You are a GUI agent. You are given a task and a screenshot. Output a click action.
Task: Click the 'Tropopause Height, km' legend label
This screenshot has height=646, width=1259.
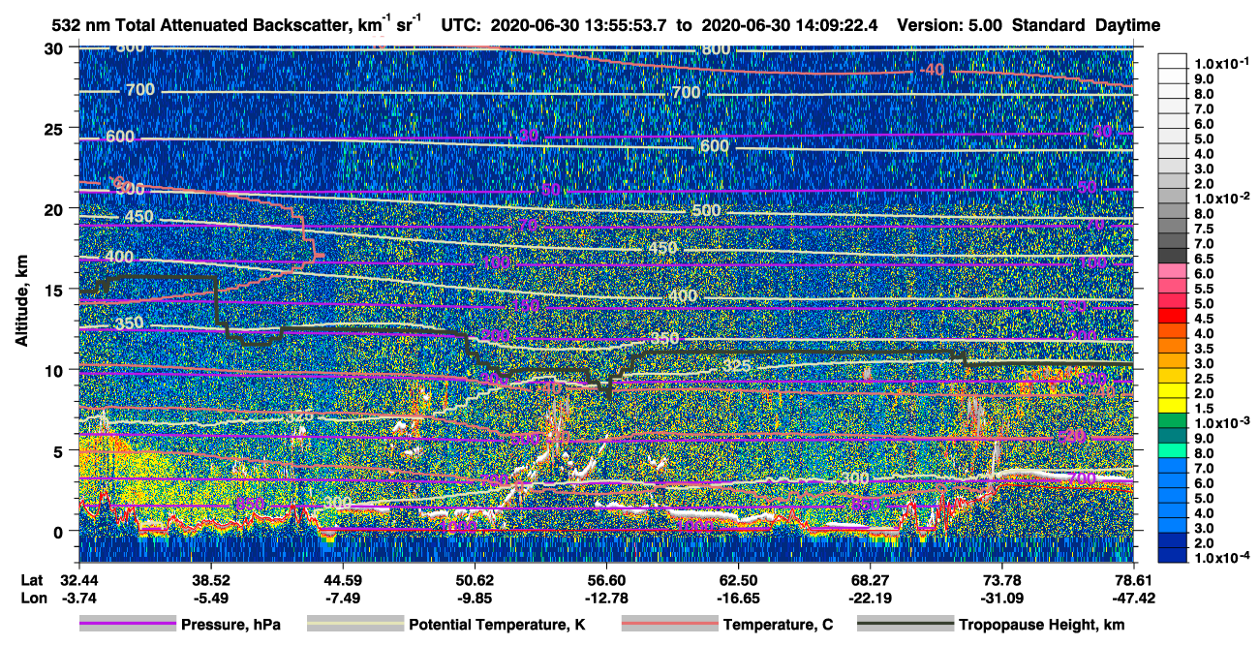coord(1042,625)
